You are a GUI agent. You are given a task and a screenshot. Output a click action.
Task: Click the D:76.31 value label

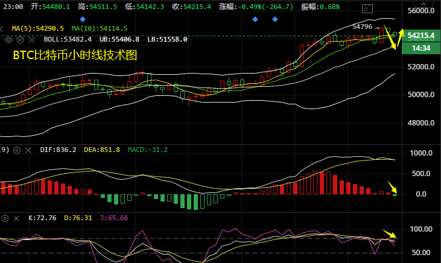point(78,218)
